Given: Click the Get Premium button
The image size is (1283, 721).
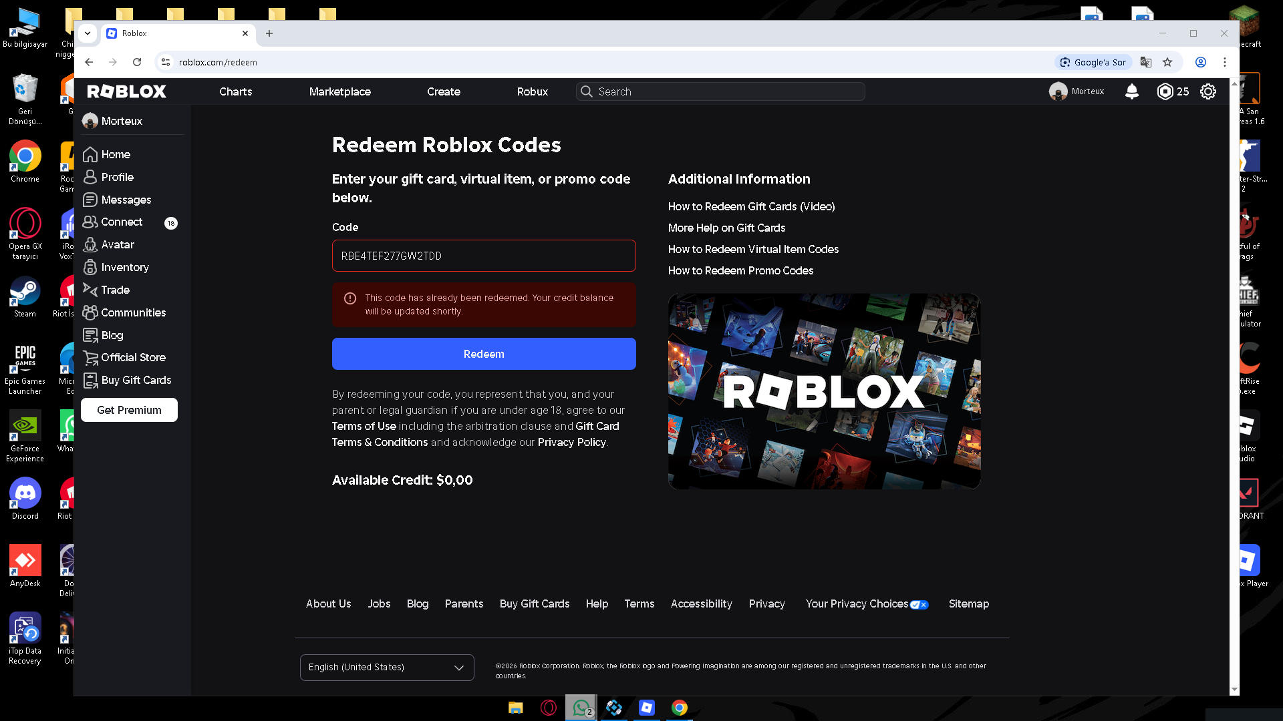Looking at the screenshot, I should [x=129, y=410].
